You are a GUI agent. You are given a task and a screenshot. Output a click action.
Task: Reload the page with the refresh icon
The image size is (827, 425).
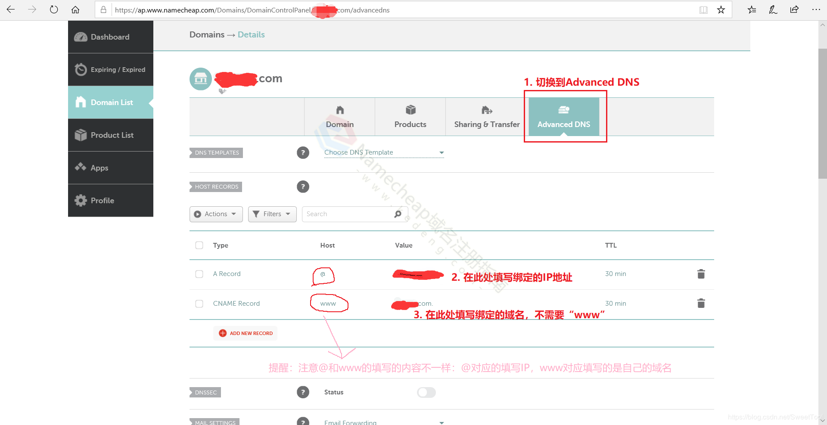pos(54,9)
